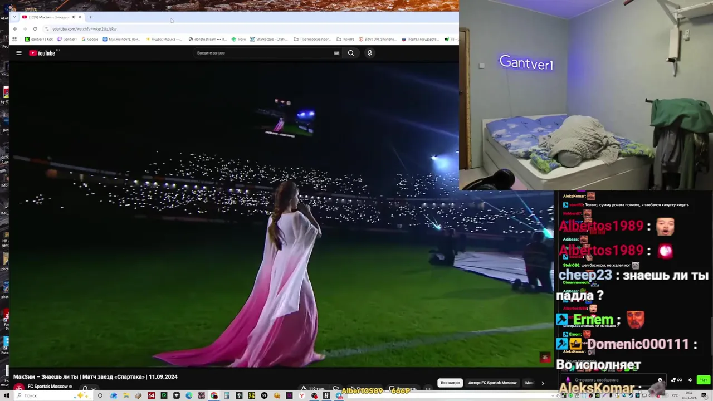Close the MakSim YouTube browser tab

[80, 17]
